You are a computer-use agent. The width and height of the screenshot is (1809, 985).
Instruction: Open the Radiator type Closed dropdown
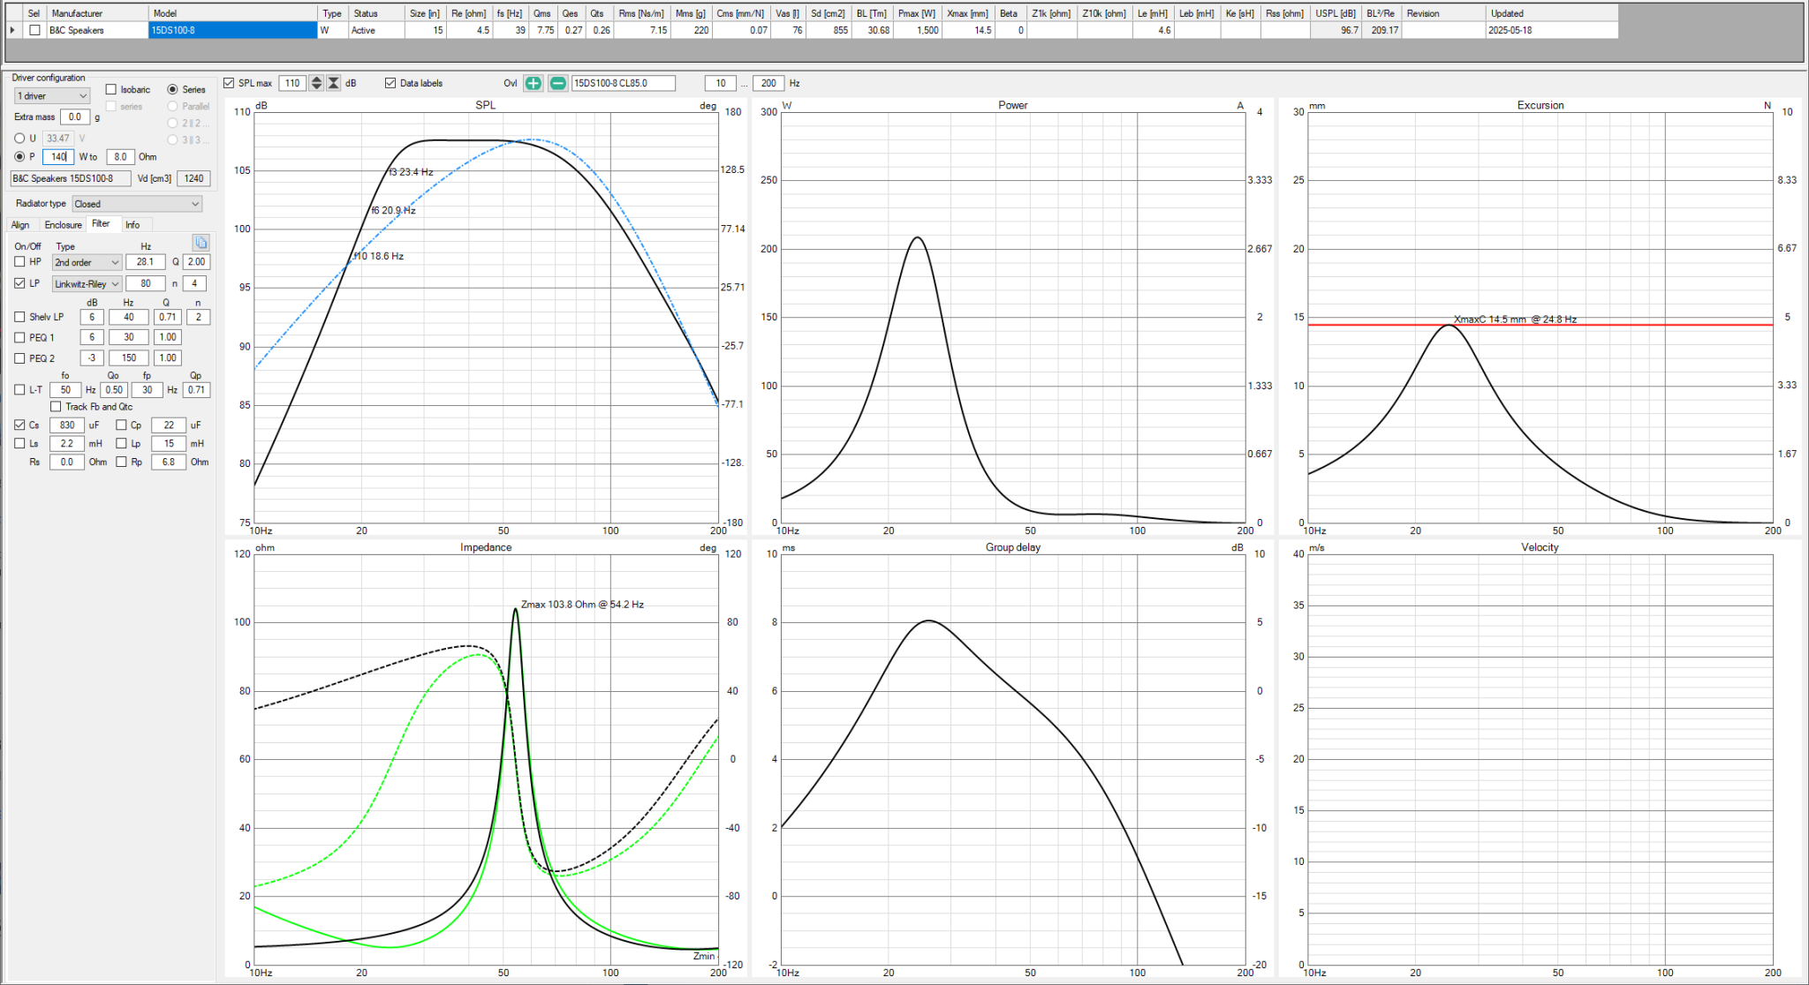[x=137, y=204]
